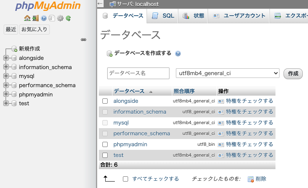Select the お気に入り sidebar tab
The image size is (308, 188).
35,29
